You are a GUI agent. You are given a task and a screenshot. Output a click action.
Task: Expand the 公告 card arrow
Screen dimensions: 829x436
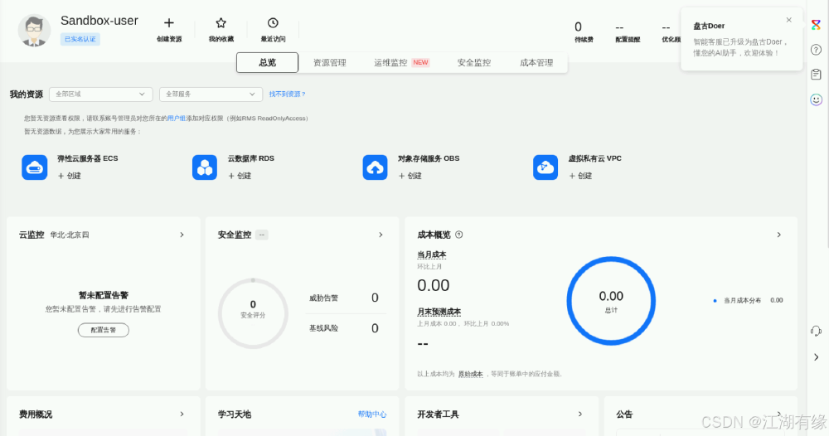coord(778,414)
